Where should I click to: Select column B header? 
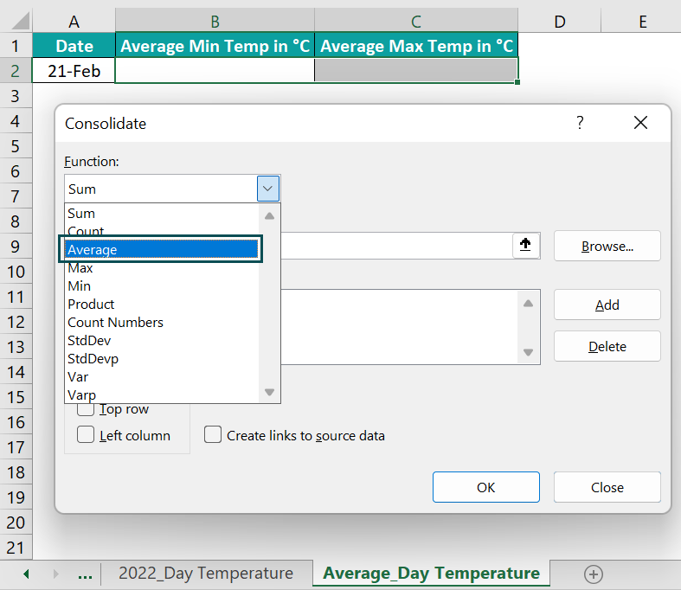tap(215, 22)
